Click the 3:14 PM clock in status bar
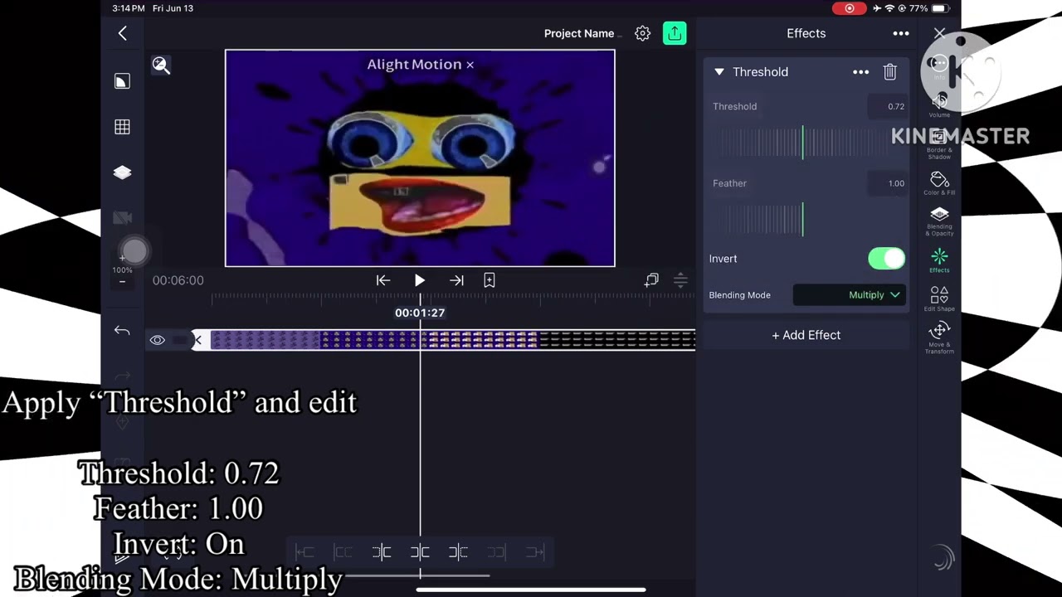Screen dimensions: 1062x597 tap(129, 8)
